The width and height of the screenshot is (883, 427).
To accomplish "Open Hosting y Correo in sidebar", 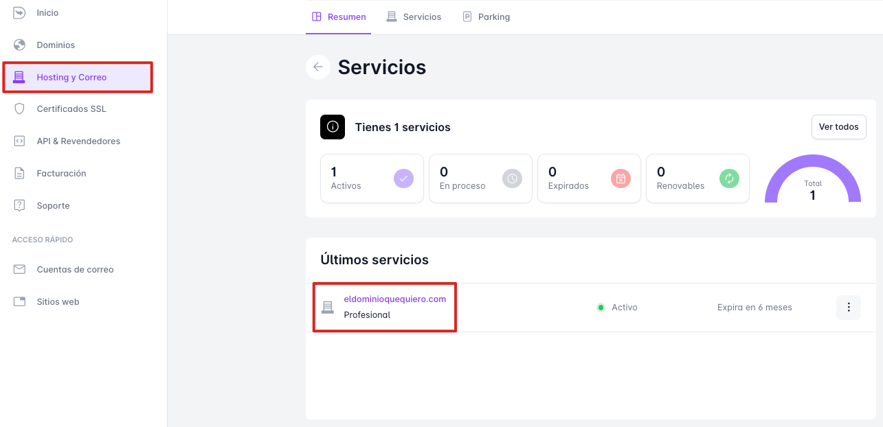I will [71, 78].
